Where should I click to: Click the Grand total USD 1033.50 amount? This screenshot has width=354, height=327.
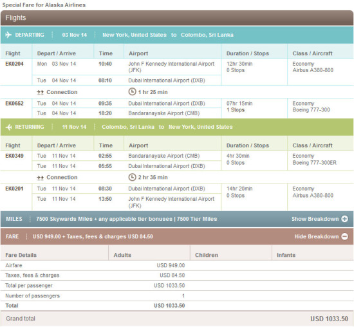329,319
